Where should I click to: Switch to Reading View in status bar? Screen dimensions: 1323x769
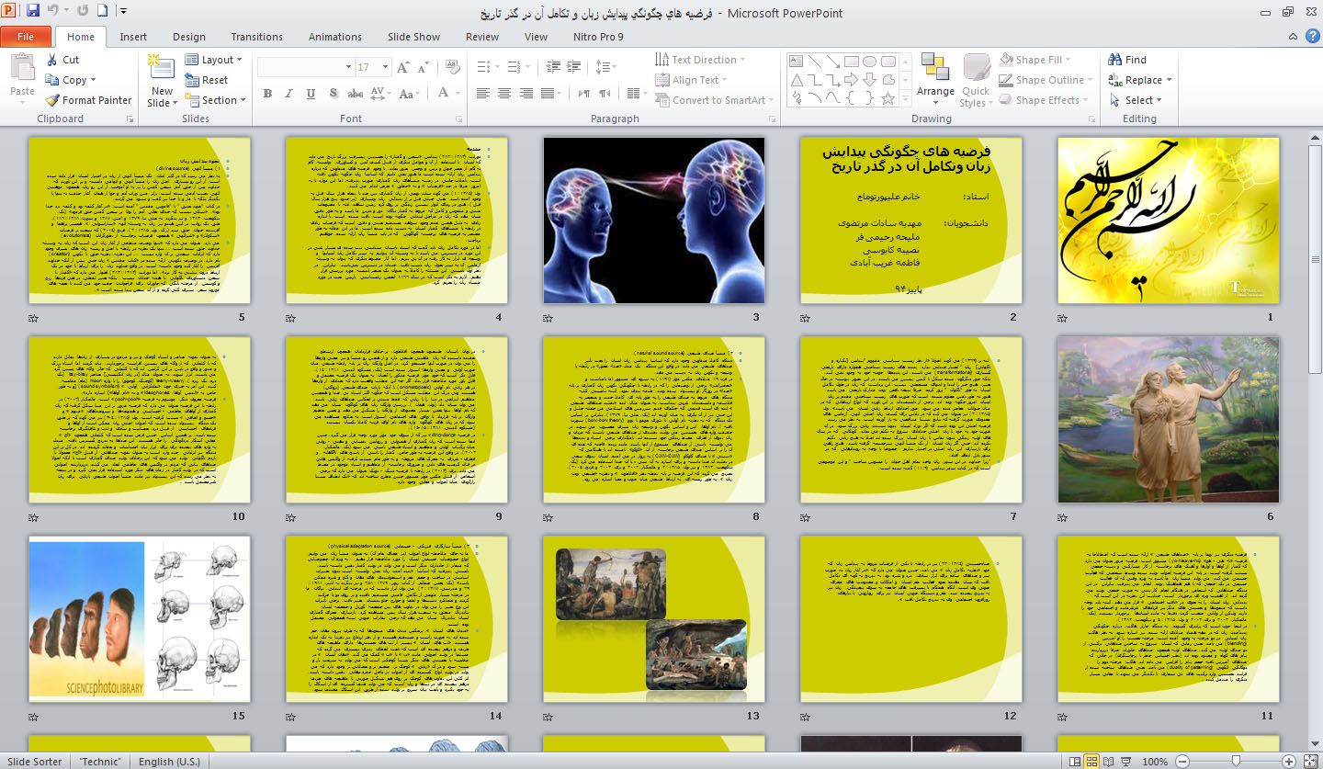pyautogui.click(x=1110, y=762)
